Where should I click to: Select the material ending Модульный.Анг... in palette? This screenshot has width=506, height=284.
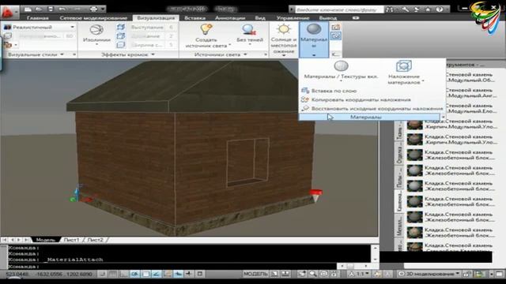(471, 93)
